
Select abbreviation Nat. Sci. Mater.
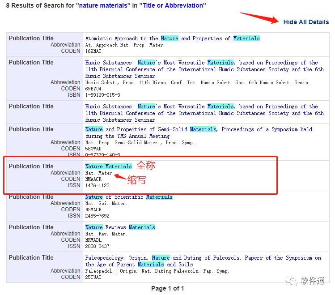tap(106, 203)
